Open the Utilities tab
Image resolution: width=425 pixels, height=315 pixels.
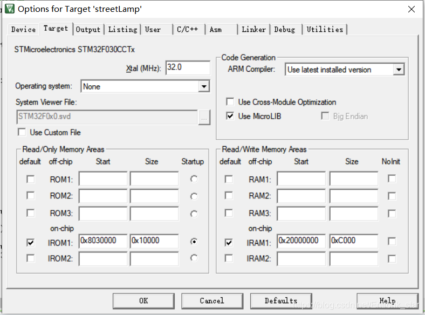(x=325, y=29)
